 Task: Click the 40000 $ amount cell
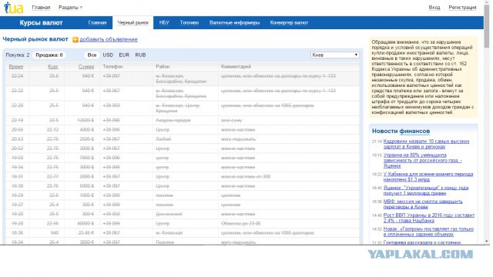click(x=86, y=223)
